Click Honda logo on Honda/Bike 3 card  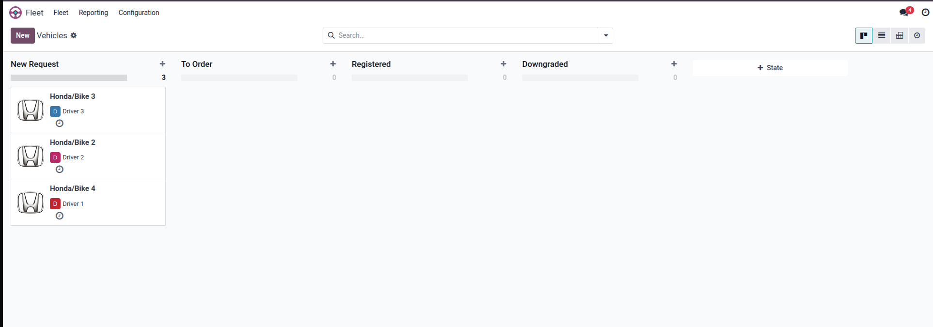[31, 110]
